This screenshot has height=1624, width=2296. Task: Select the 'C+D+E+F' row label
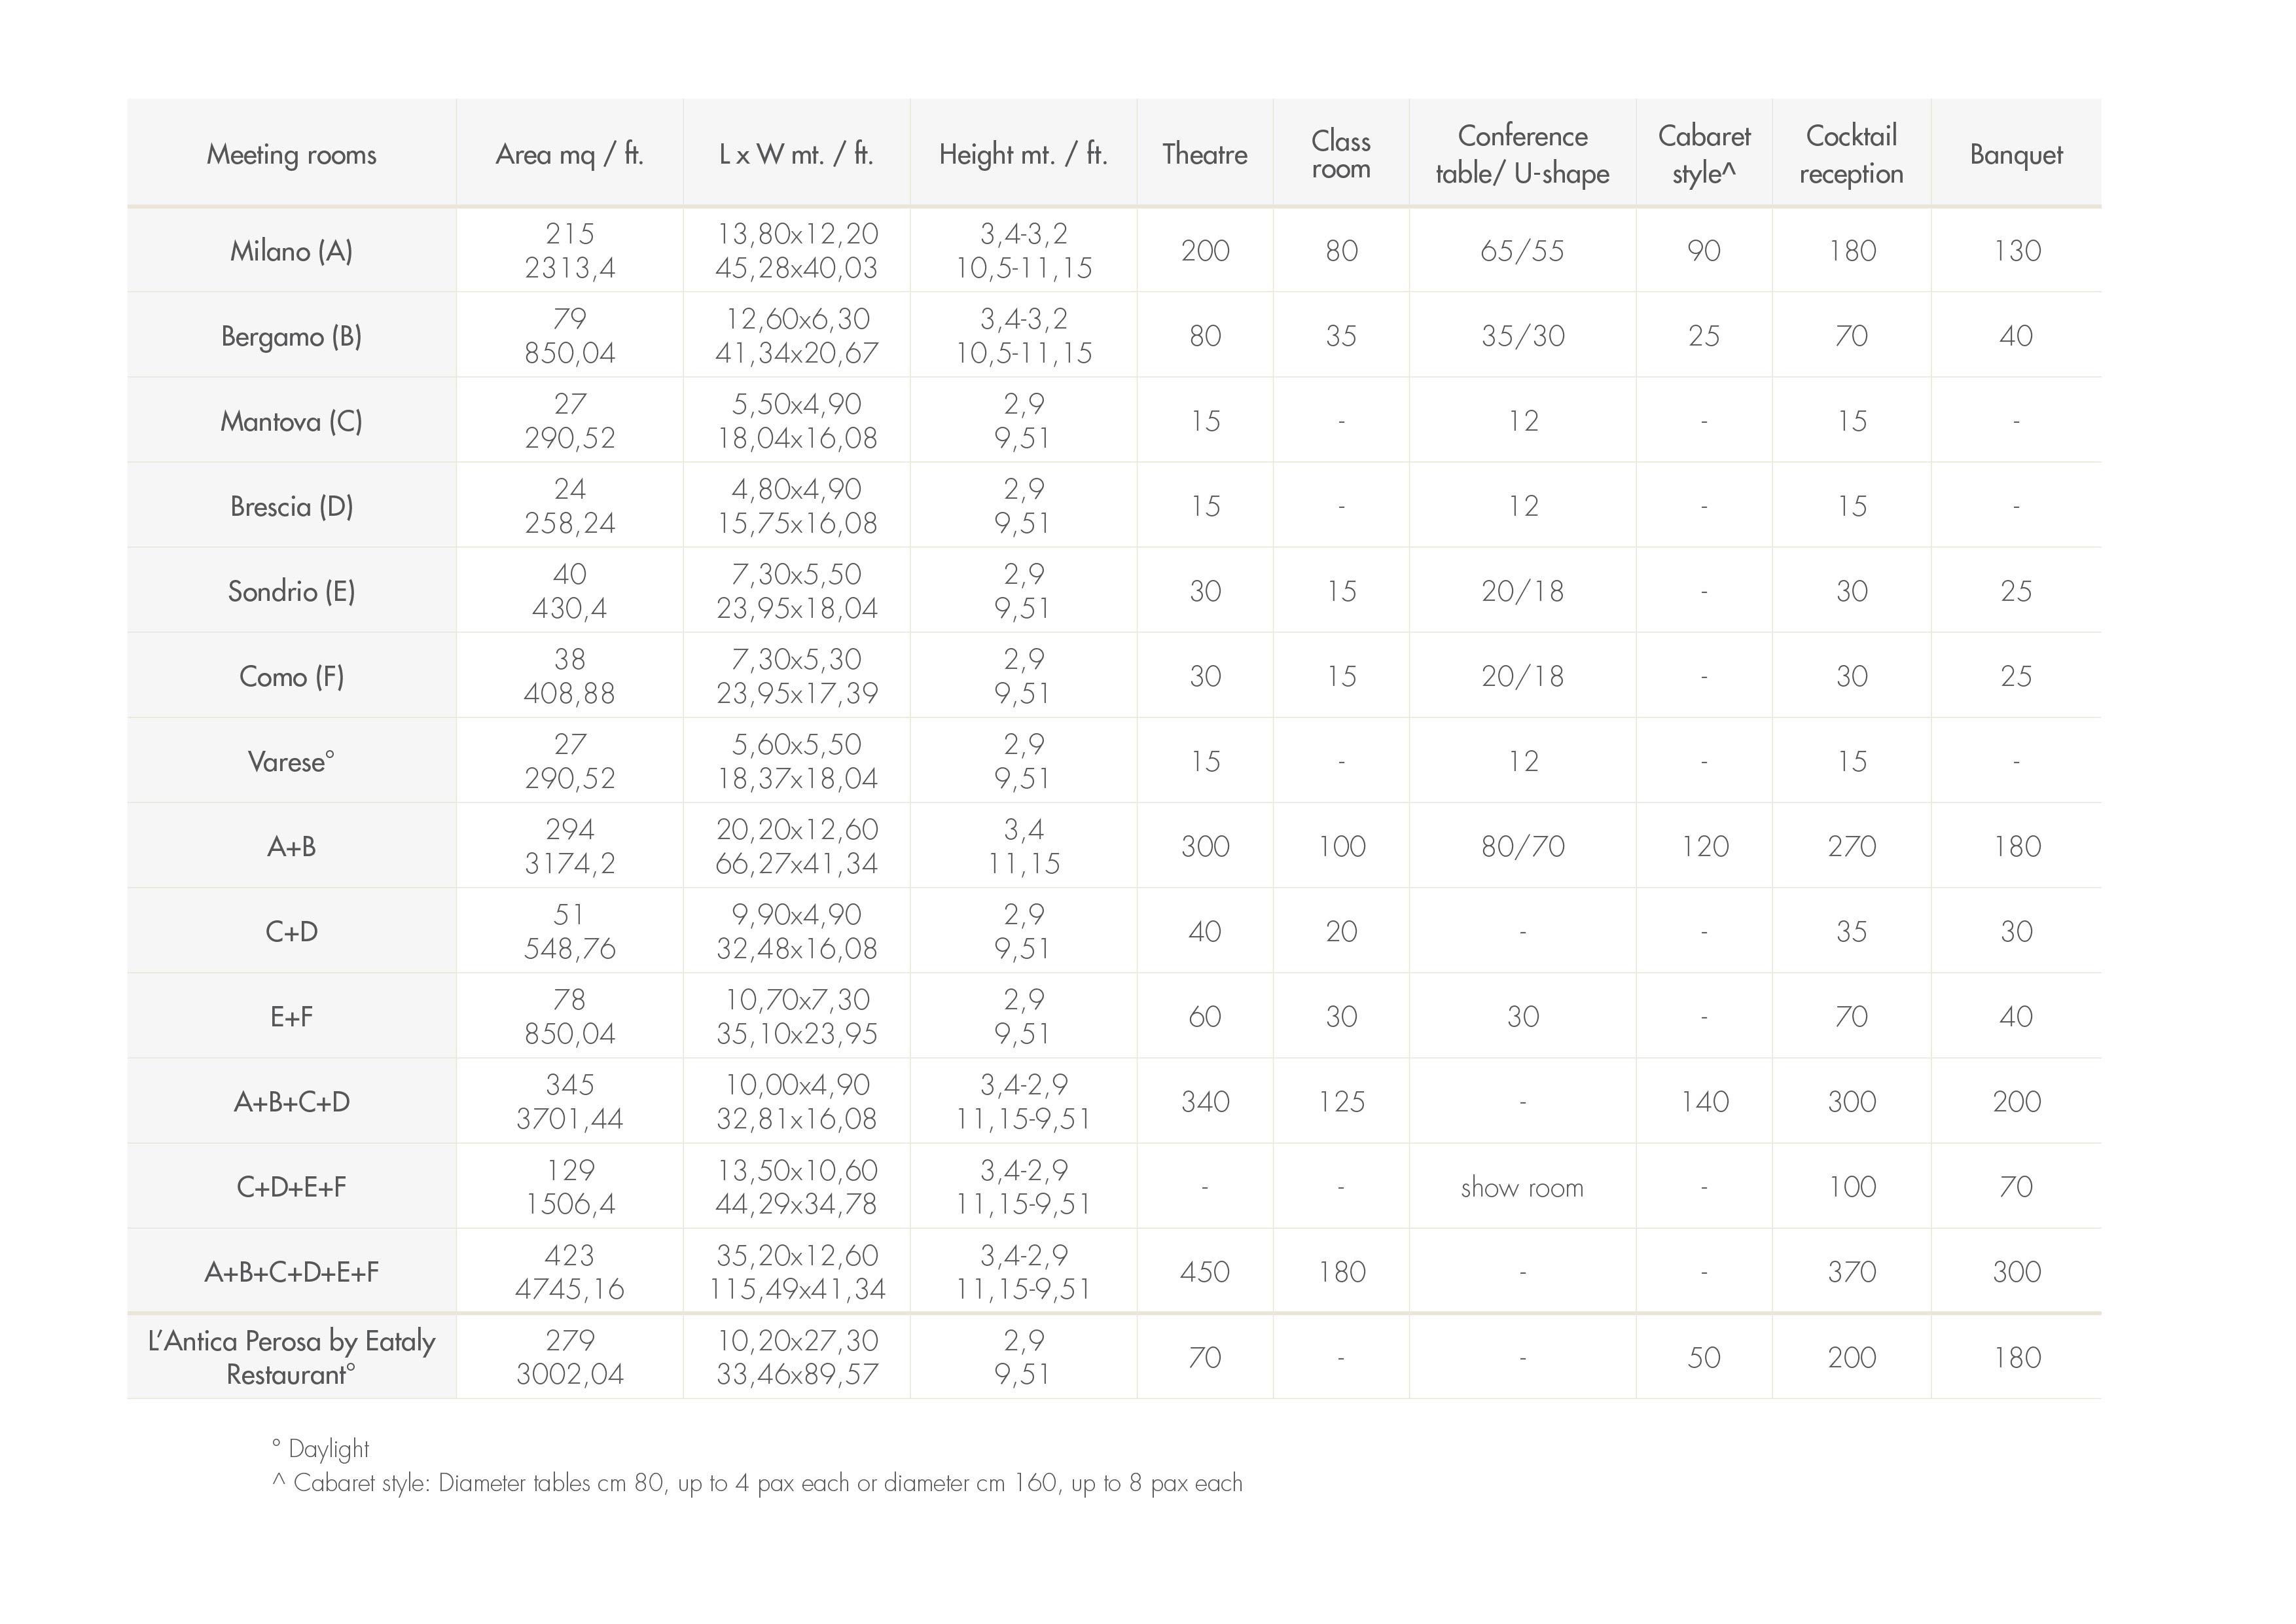tap(291, 1187)
